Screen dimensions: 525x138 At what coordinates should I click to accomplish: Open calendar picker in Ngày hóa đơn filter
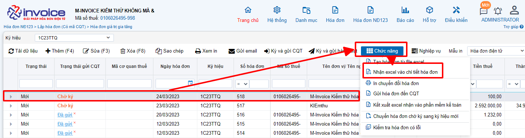pos(190,83)
